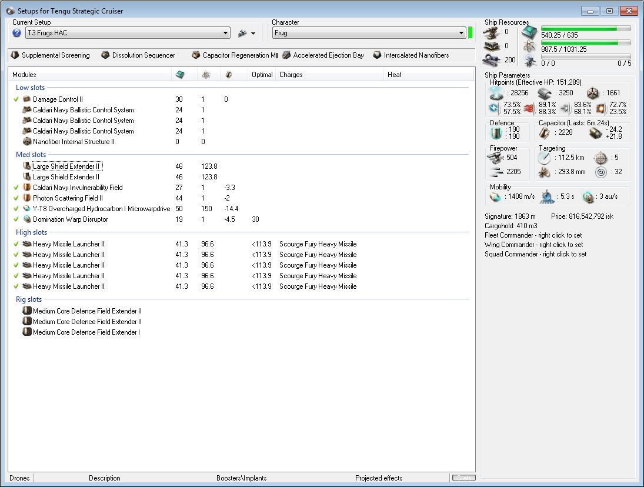Click the ship browser icon beside setup dropdown
The image size is (644, 487).
coord(242,34)
